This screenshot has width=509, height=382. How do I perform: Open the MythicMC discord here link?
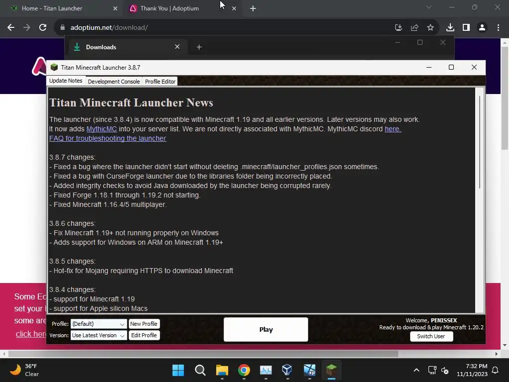(x=393, y=129)
